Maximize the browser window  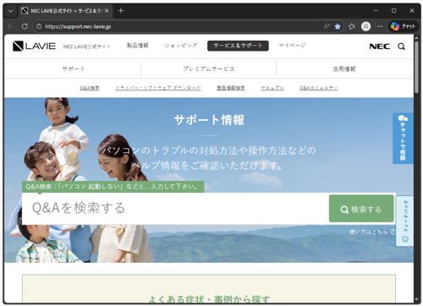pos(393,11)
